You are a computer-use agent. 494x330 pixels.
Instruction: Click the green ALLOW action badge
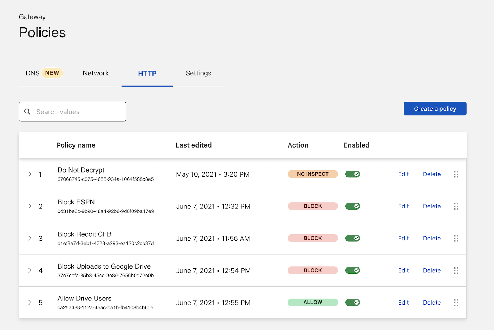click(313, 302)
